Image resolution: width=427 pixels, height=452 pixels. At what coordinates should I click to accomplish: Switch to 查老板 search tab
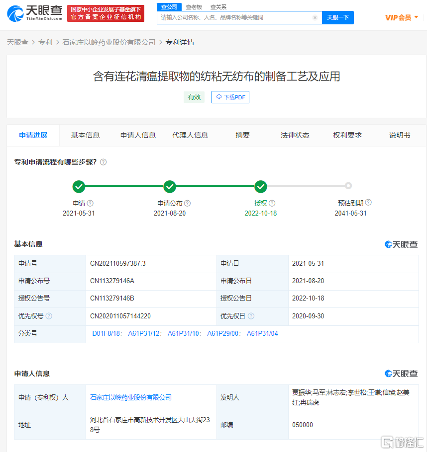(194, 7)
